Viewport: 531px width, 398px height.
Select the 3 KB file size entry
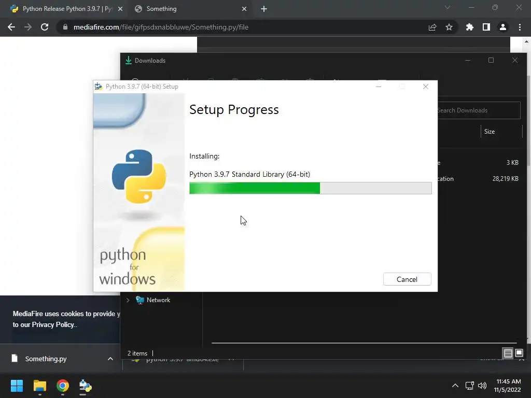click(x=512, y=162)
